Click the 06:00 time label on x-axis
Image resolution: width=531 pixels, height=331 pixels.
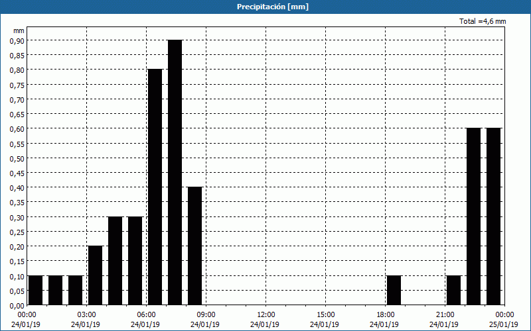(x=147, y=315)
